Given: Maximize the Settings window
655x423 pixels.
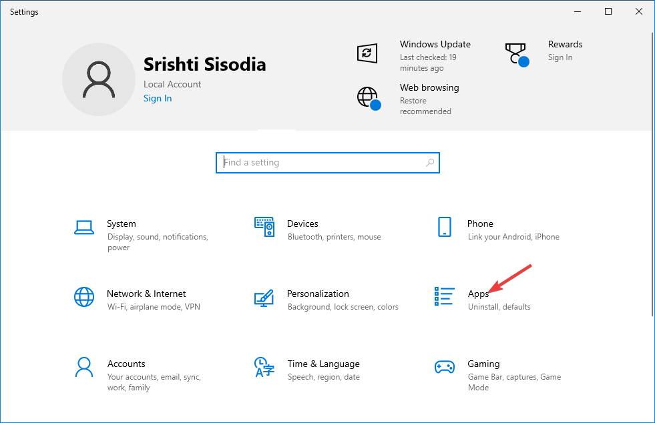Looking at the screenshot, I should coord(608,12).
